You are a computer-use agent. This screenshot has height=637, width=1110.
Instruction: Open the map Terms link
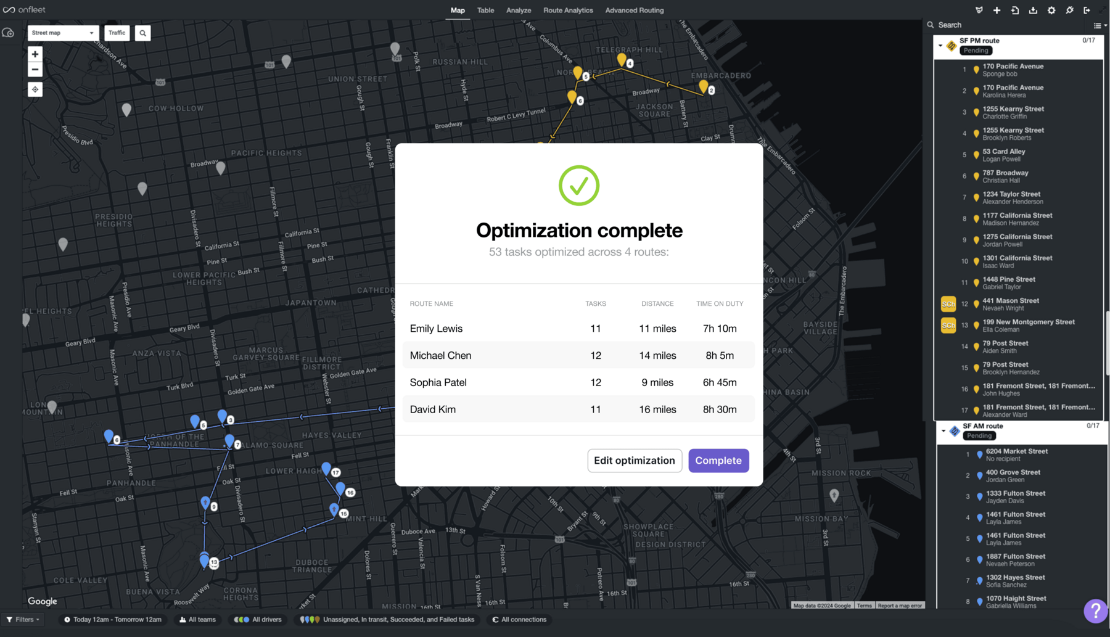click(x=865, y=606)
